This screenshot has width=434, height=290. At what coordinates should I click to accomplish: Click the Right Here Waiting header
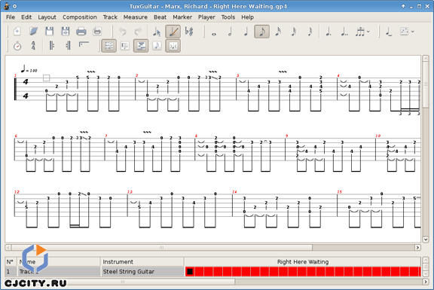click(x=303, y=262)
